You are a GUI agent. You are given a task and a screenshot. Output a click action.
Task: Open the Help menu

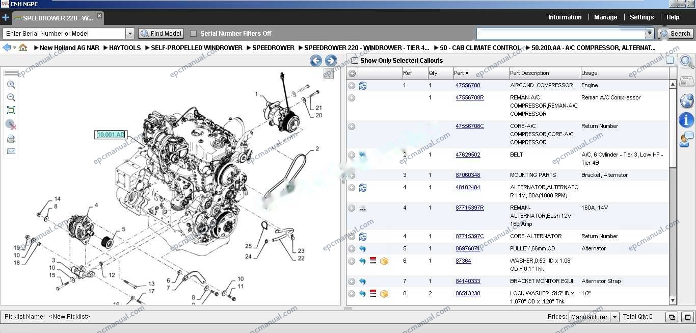coord(673,17)
